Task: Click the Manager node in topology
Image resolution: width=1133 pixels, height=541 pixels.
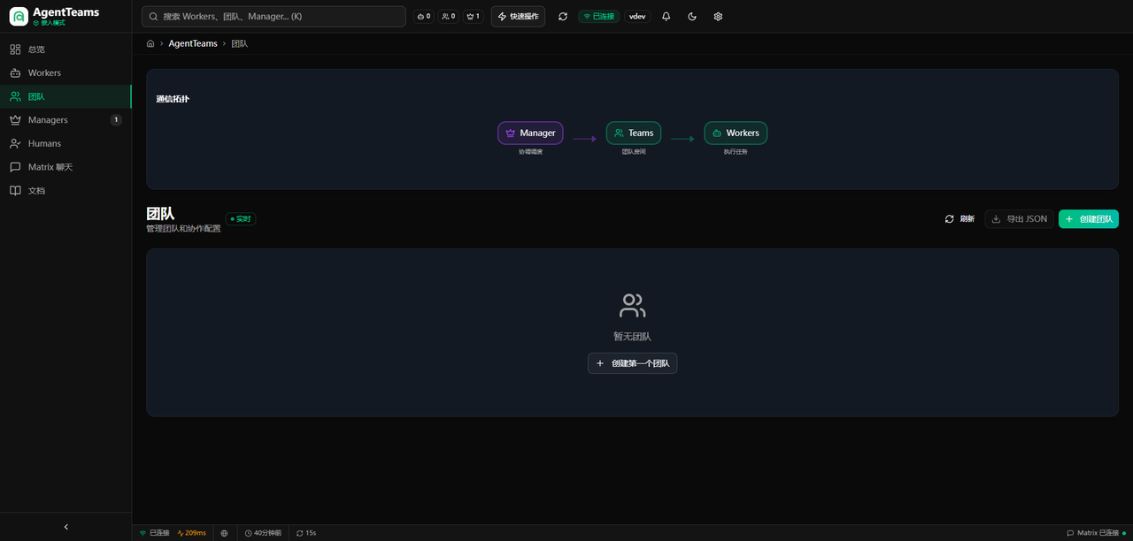Action: pos(530,133)
